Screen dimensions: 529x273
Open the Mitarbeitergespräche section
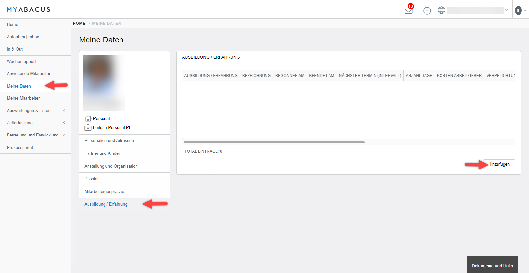pos(125,192)
